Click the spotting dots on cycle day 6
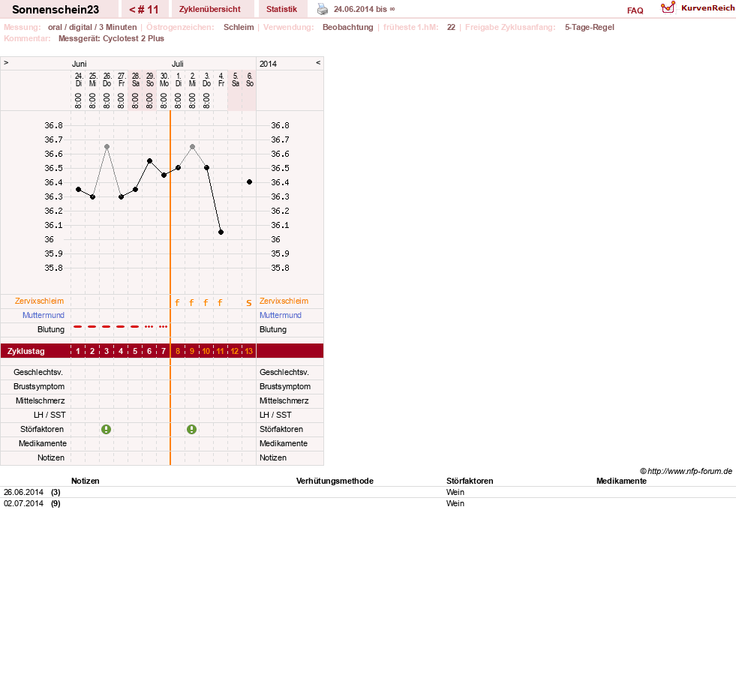Image resolution: width=736 pixels, height=675 pixels. [x=149, y=326]
